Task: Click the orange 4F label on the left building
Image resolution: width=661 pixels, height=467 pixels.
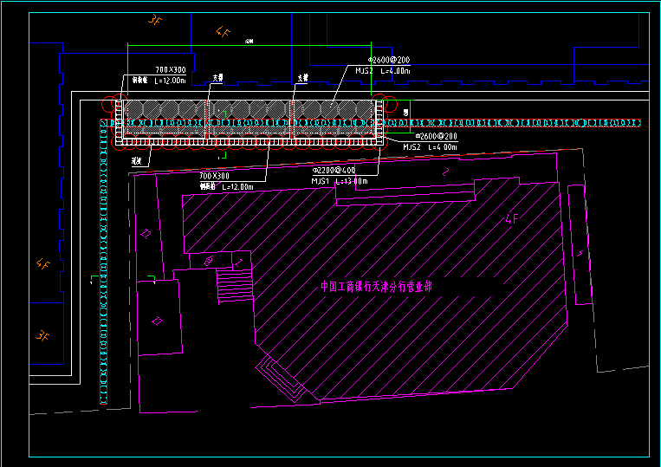Action: click(43, 264)
